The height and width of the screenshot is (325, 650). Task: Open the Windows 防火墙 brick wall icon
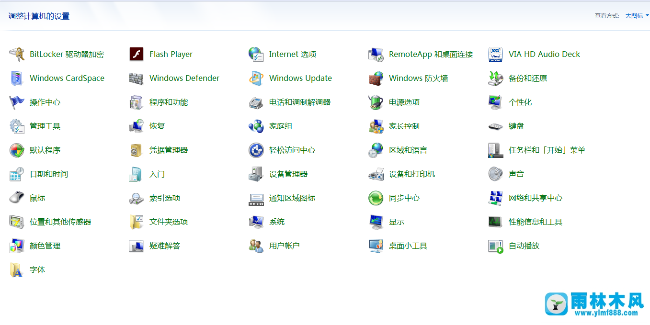(376, 78)
